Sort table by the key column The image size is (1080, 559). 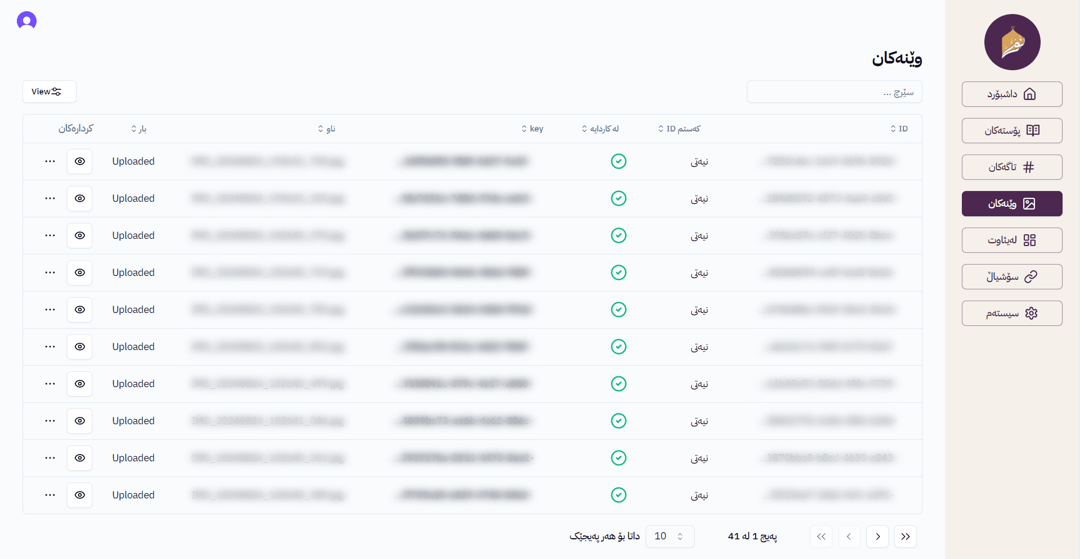532,129
